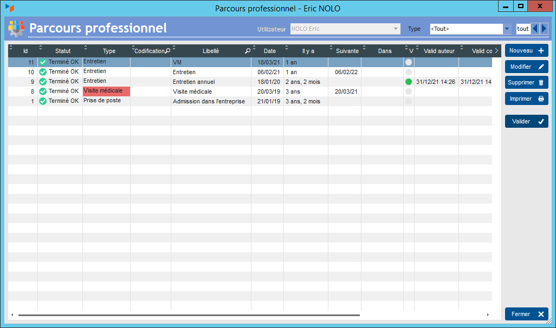Click the Modifier pencil button
The width and height of the screenshot is (556, 328).
(526, 67)
